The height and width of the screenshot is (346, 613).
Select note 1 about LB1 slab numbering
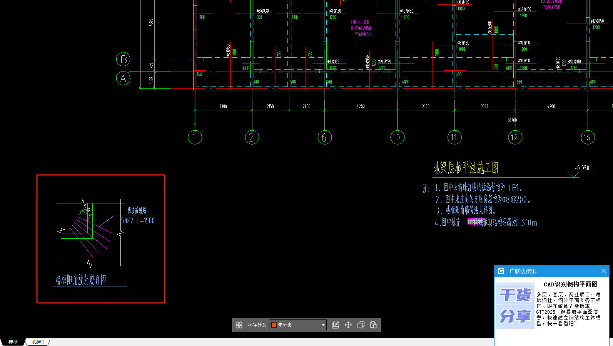point(478,188)
